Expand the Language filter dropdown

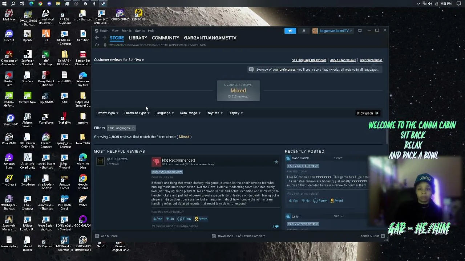[x=165, y=113]
